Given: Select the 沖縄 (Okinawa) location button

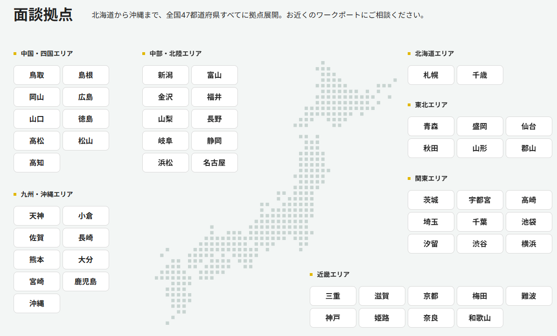Looking at the screenshot, I should [36, 303].
